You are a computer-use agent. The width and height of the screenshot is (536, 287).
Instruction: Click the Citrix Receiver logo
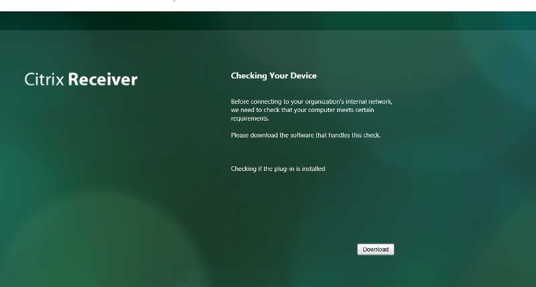[x=81, y=79]
